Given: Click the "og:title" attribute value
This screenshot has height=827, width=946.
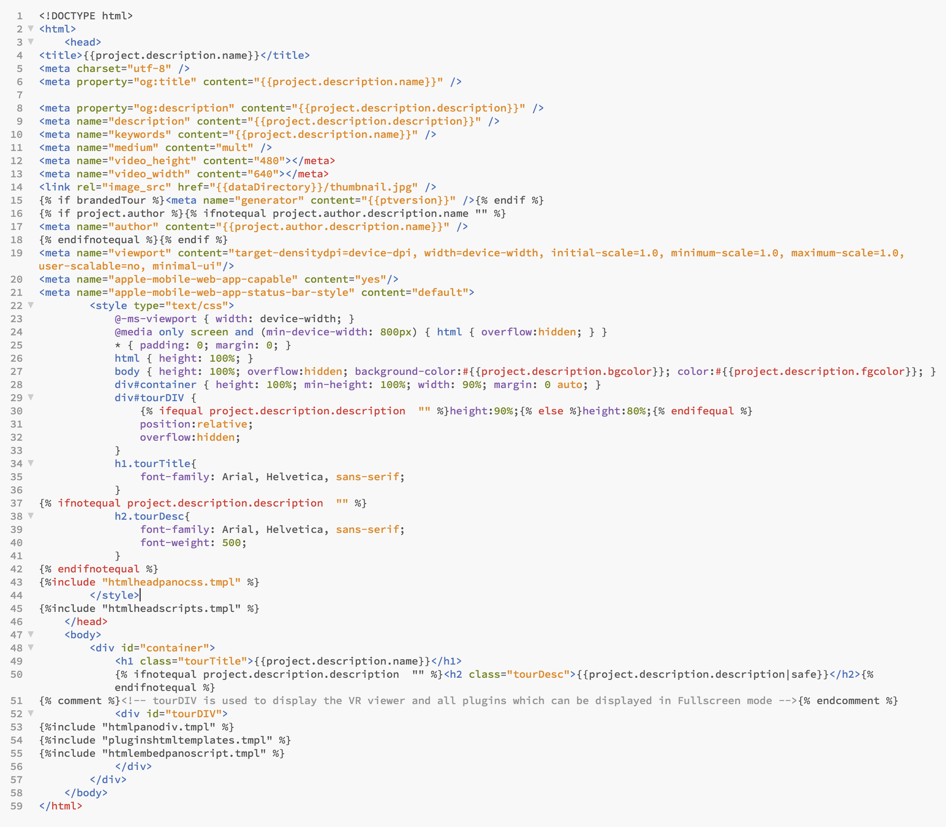Looking at the screenshot, I should click(165, 82).
